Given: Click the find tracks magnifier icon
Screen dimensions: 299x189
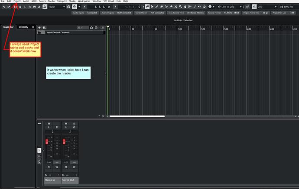Looking at the screenshot, I should pyautogui.click(x=103, y=28).
